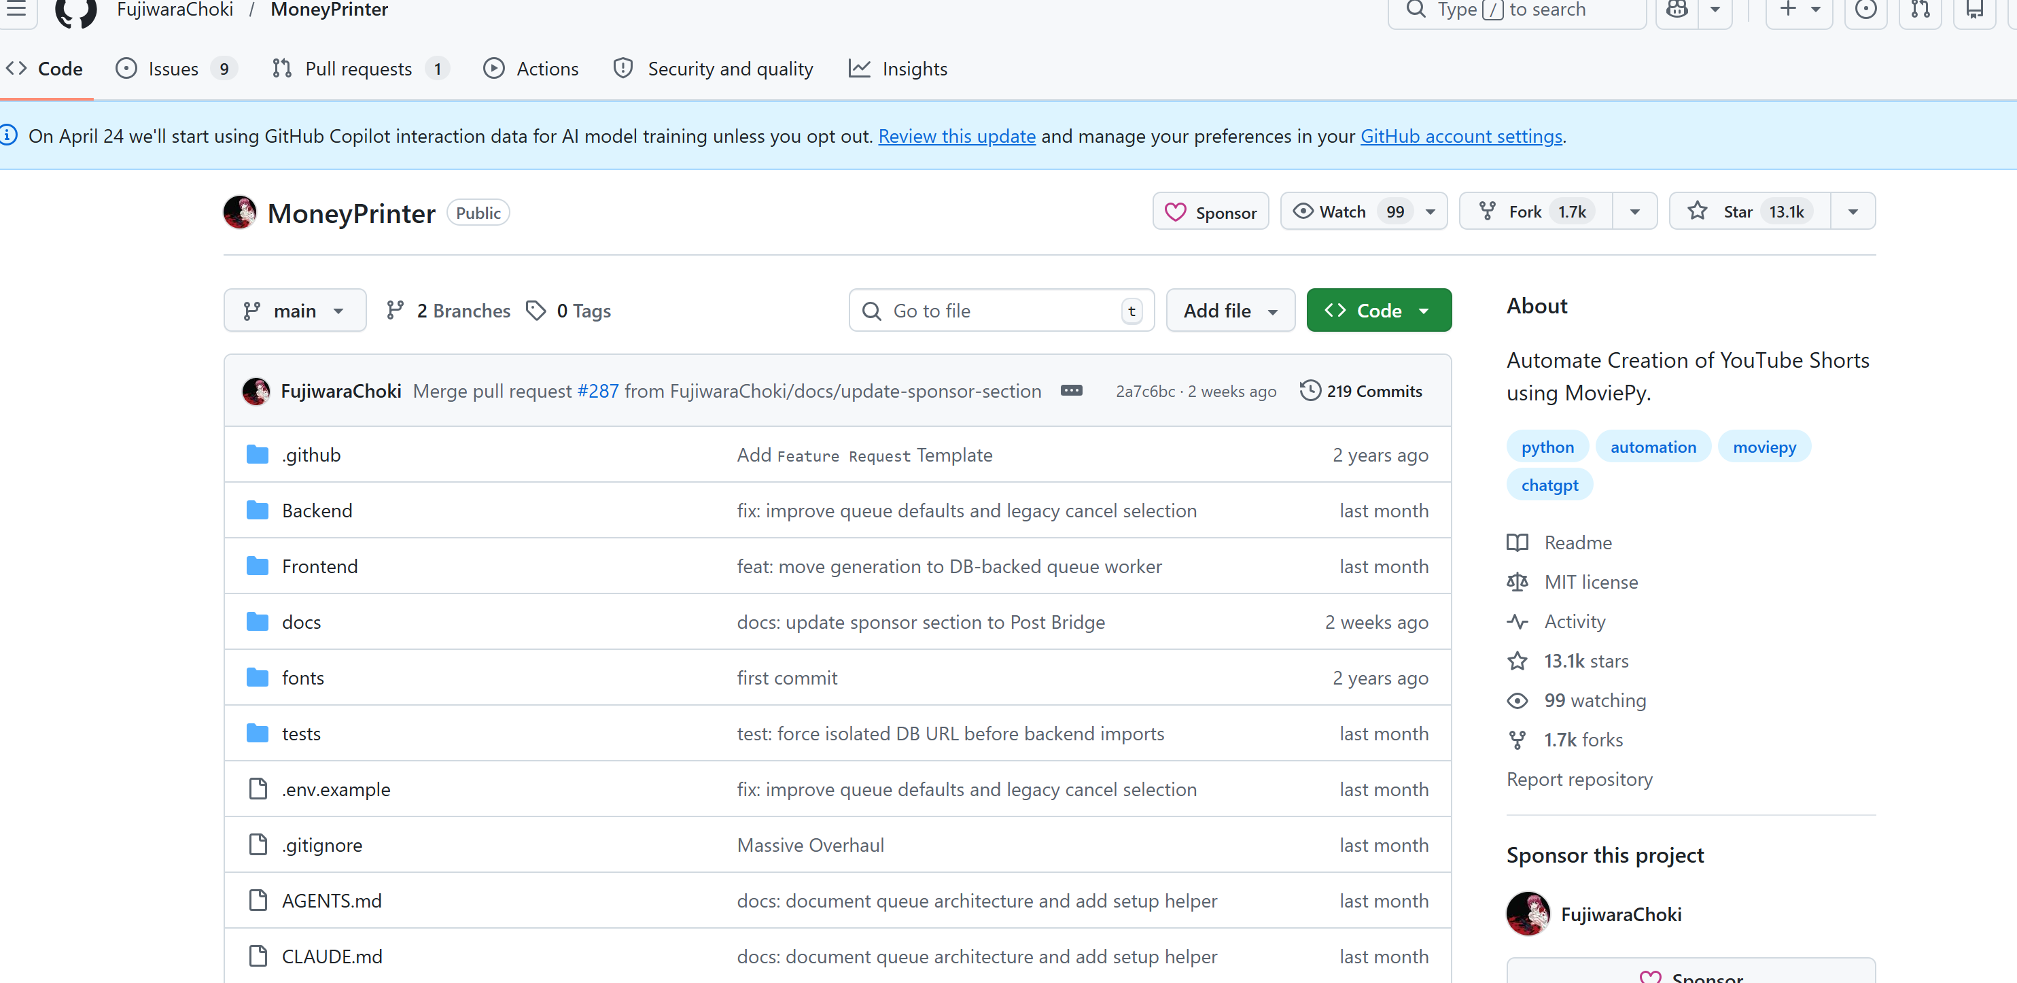Select the python topic tag
The height and width of the screenshot is (983, 2017).
coord(1547,447)
